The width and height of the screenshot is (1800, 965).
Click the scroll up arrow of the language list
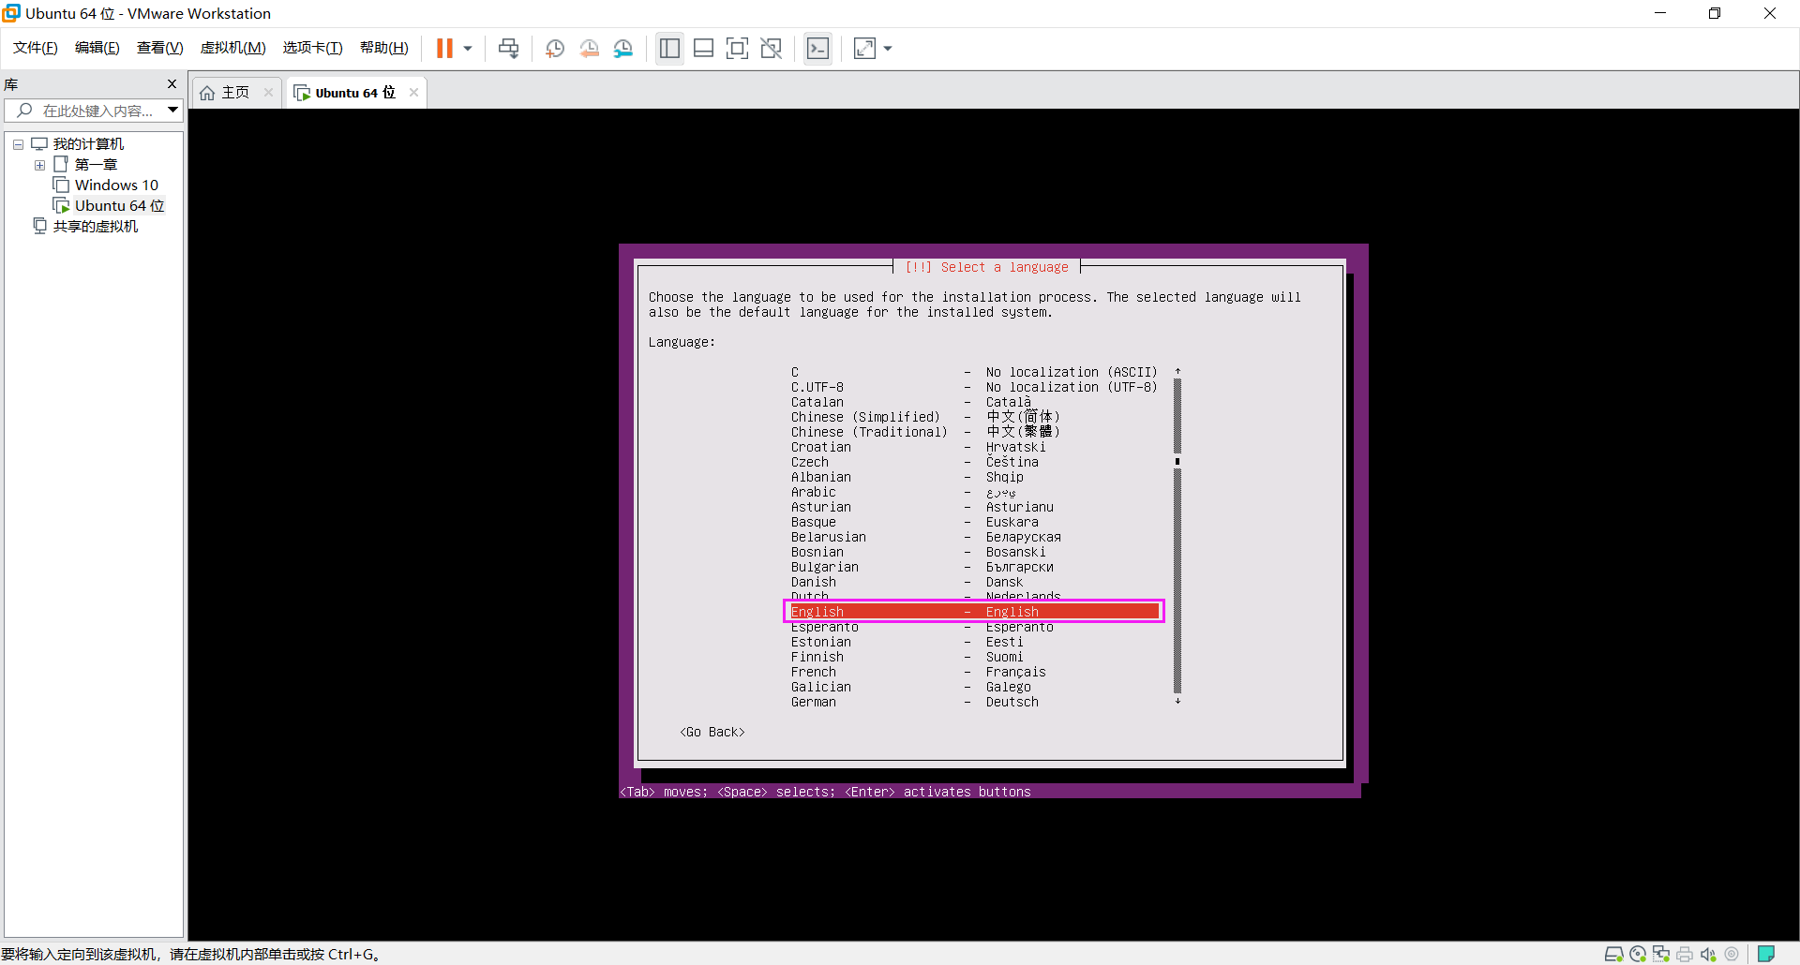tap(1177, 371)
